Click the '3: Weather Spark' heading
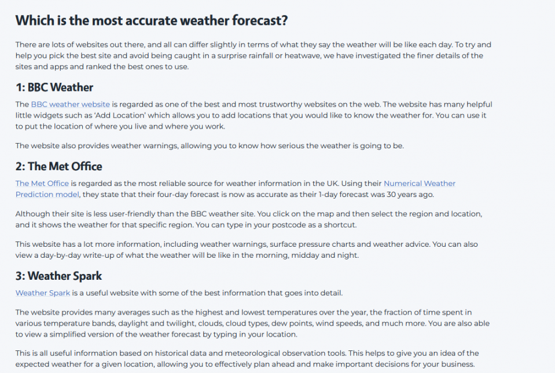Image resolution: width=555 pixels, height=373 pixels. (59, 276)
